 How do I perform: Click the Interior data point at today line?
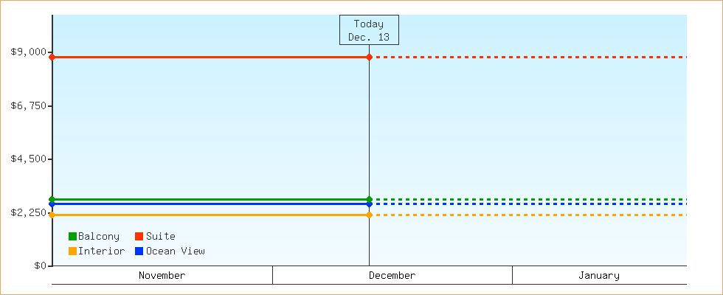369,215
